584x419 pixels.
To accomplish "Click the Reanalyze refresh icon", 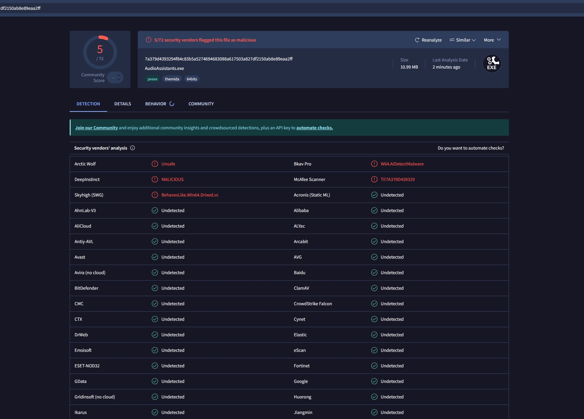I will tap(417, 40).
